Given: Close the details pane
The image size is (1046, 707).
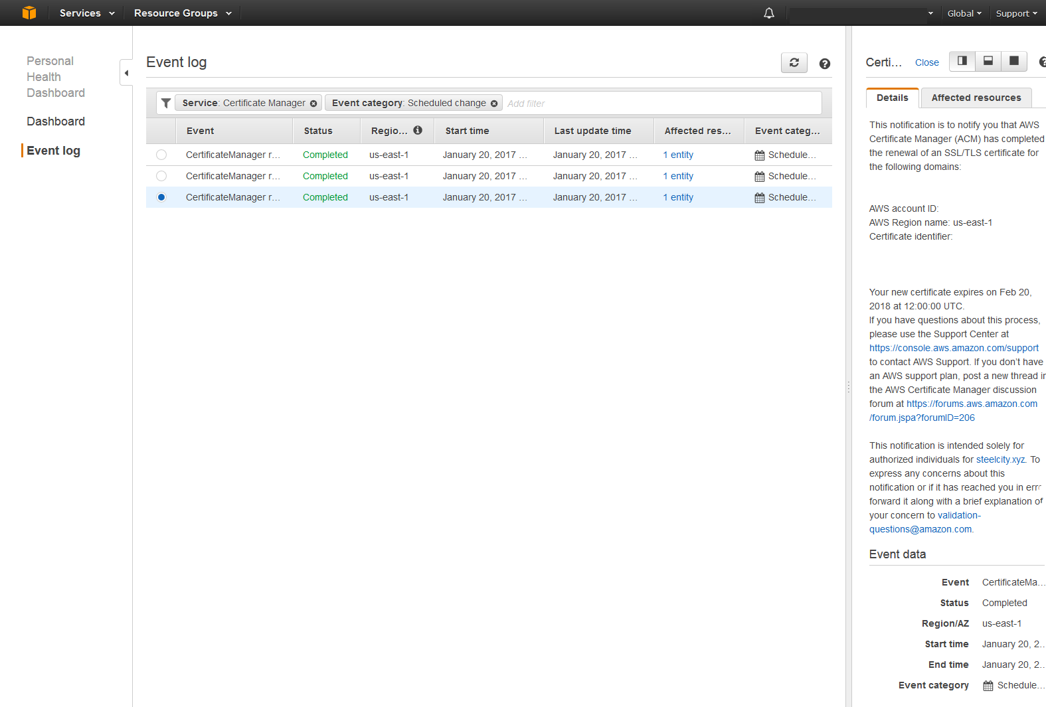Looking at the screenshot, I should [x=926, y=62].
